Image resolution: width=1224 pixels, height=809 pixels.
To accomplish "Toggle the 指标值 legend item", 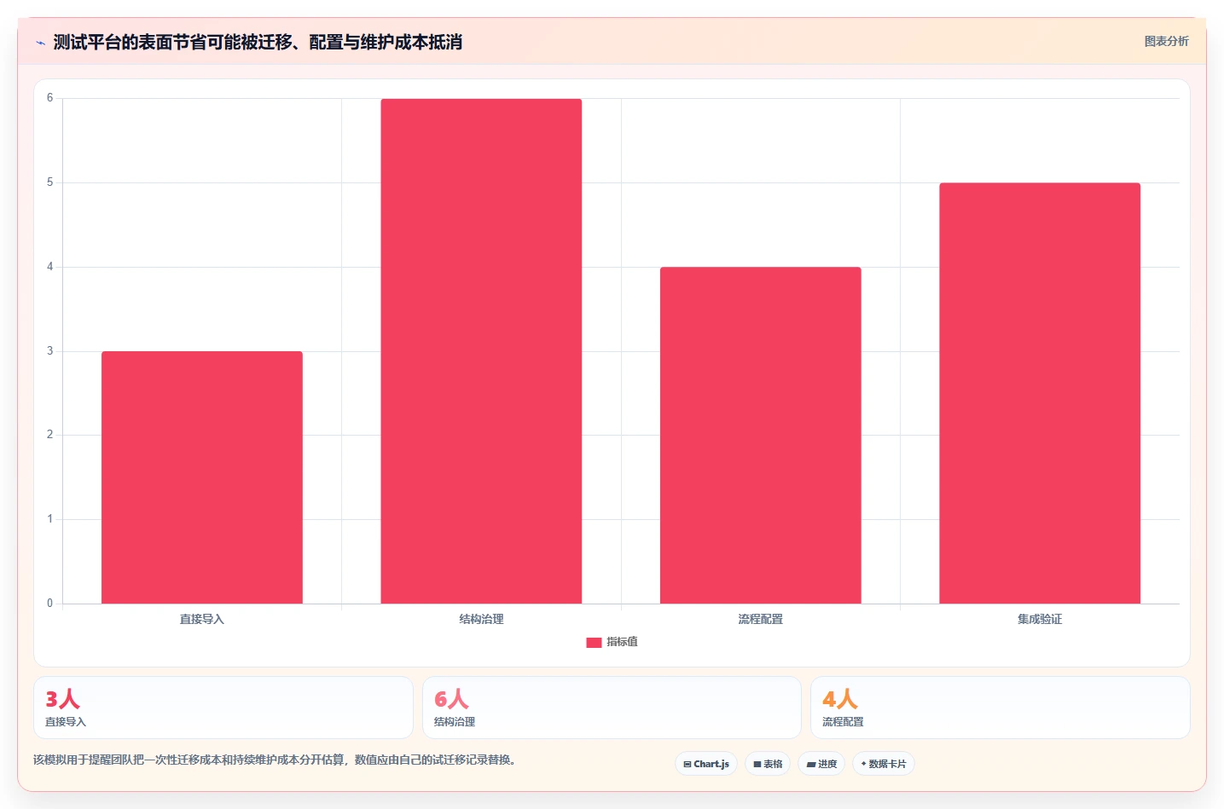I will click(x=612, y=642).
